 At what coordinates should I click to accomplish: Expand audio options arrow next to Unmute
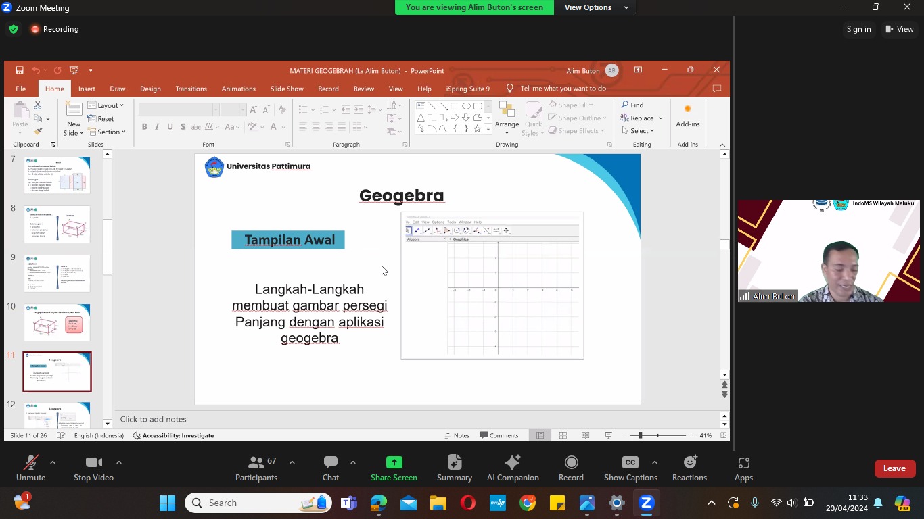tap(53, 462)
